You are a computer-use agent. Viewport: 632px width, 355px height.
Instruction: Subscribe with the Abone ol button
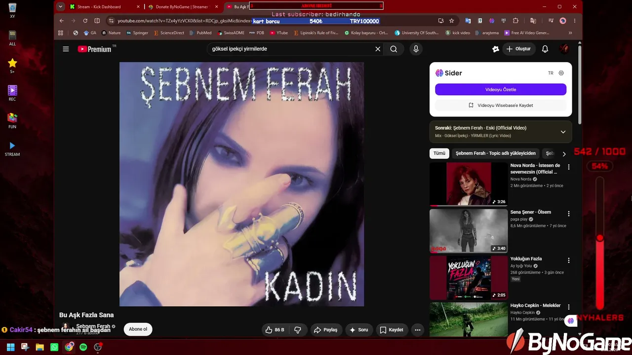(138, 329)
